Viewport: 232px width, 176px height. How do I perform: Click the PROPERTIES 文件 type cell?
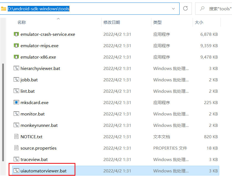170,148
